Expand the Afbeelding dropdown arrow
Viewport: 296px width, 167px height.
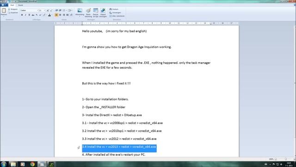(x=80, y=16)
